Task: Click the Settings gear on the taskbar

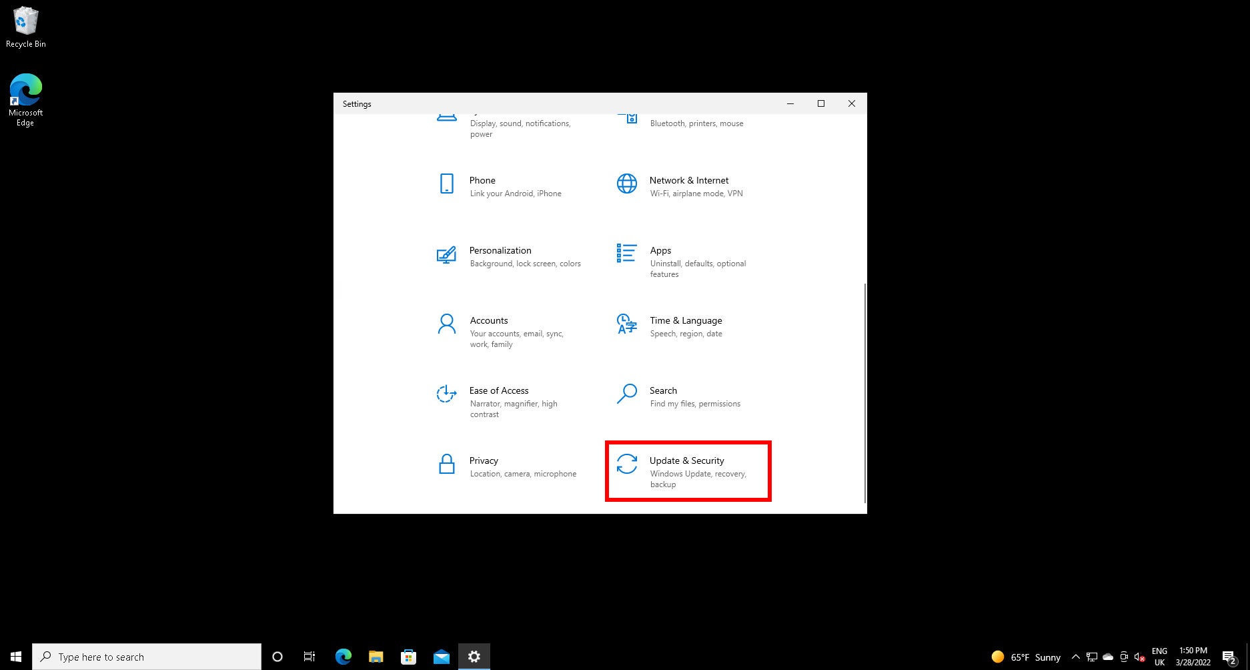Action: 474,657
